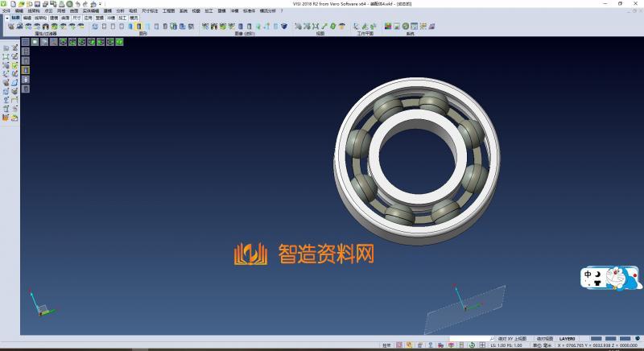The image size is (644, 351).
Task: Click the 绝对 XY 上视图 status entry
Action: (x=512, y=339)
